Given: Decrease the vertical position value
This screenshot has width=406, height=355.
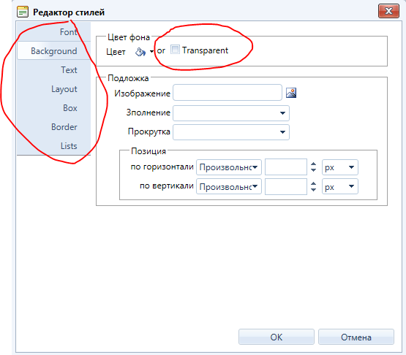Looking at the screenshot, I should pos(313,190).
